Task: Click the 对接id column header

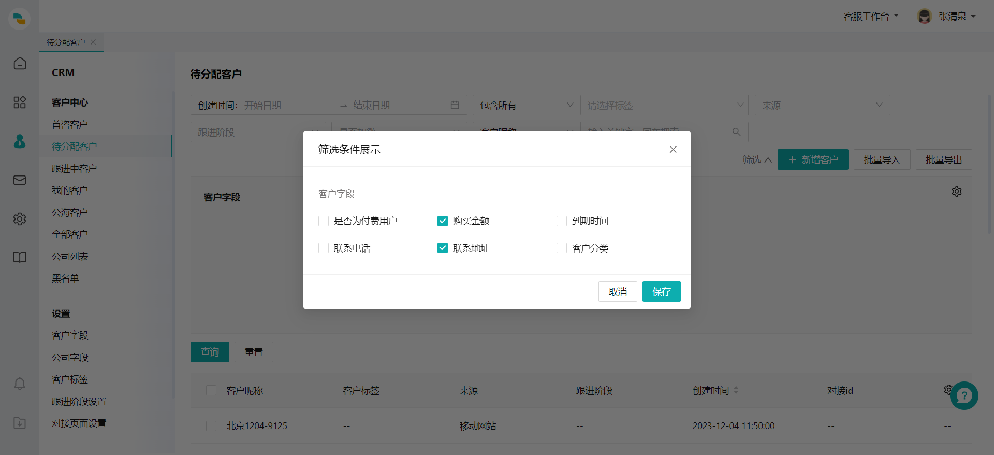Action: coord(840,390)
